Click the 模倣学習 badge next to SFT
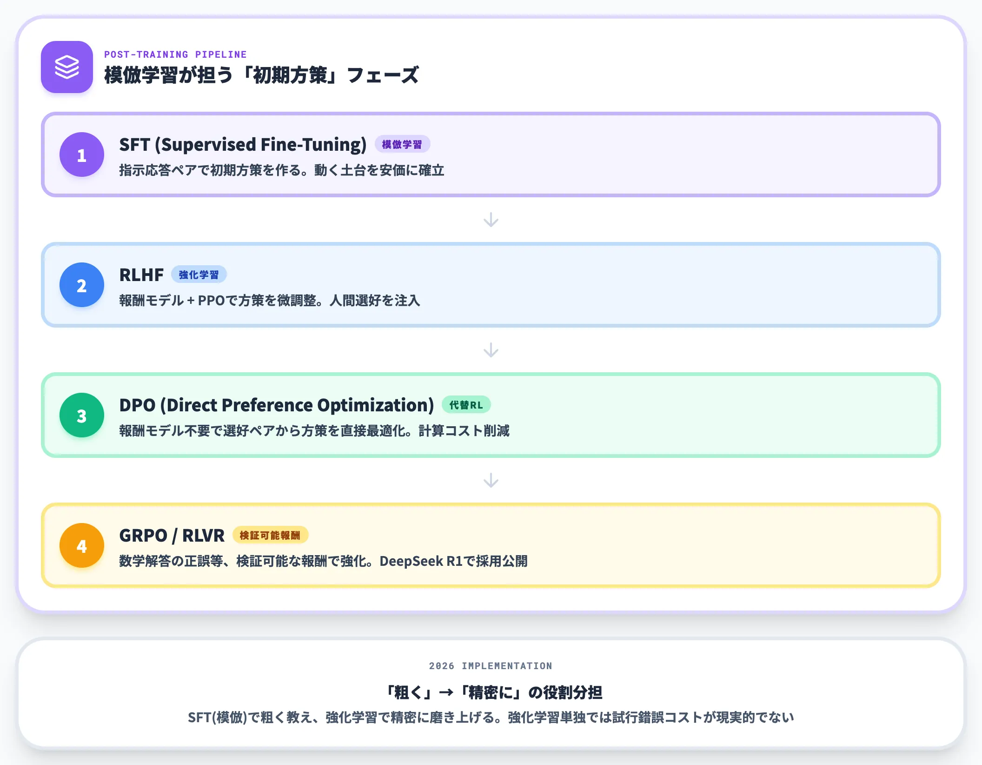Screen dimensions: 982x765 [402, 144]
